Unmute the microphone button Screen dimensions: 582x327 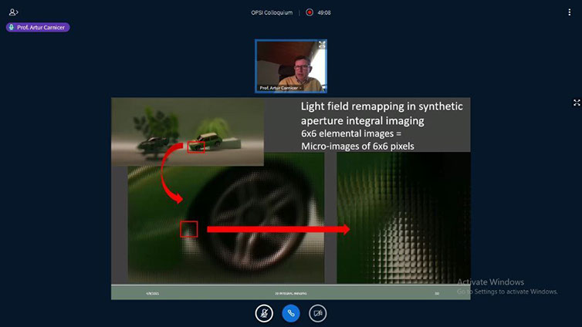pyautogui.click(x=264, y=313)
